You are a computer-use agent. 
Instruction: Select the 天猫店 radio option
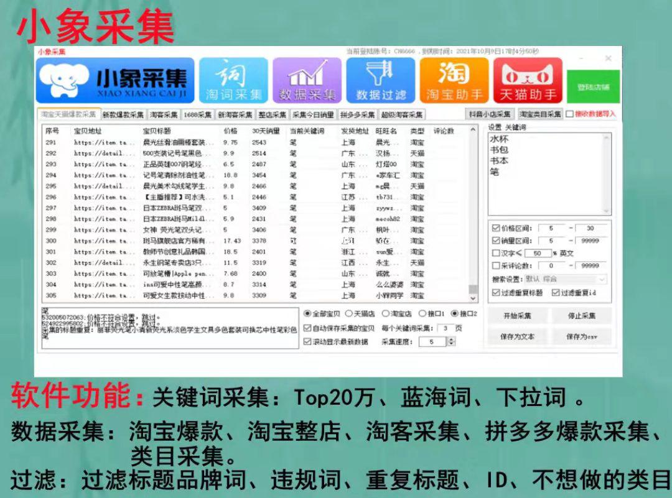tap(348, 313)
